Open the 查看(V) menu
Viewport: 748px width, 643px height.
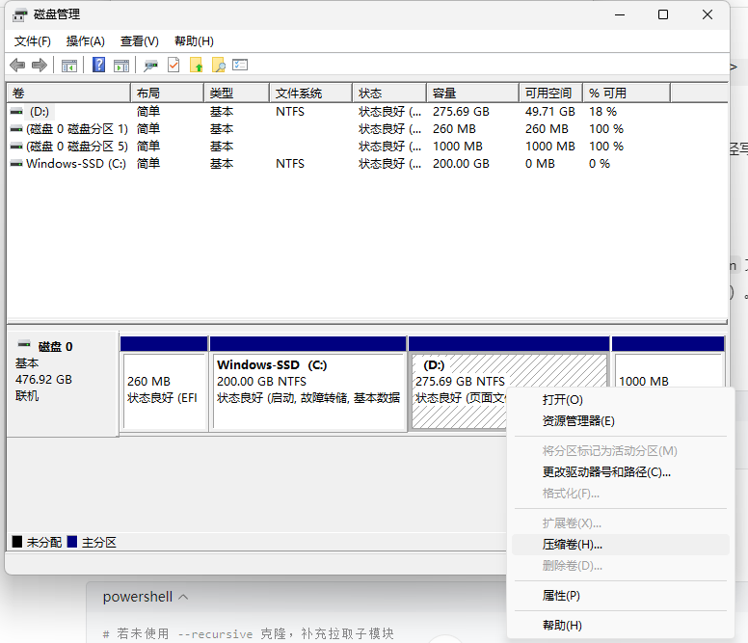click(x=140, y=41)
